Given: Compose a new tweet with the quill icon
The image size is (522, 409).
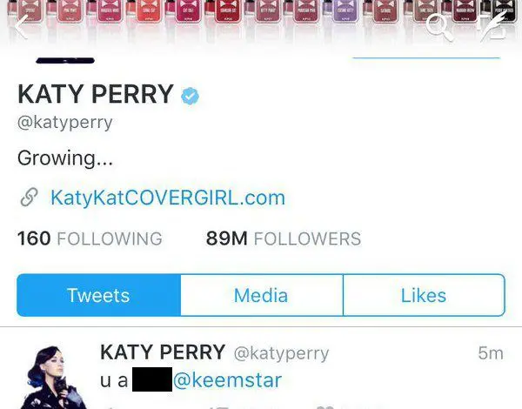Looking at the screenshot, I should [494, 28].
